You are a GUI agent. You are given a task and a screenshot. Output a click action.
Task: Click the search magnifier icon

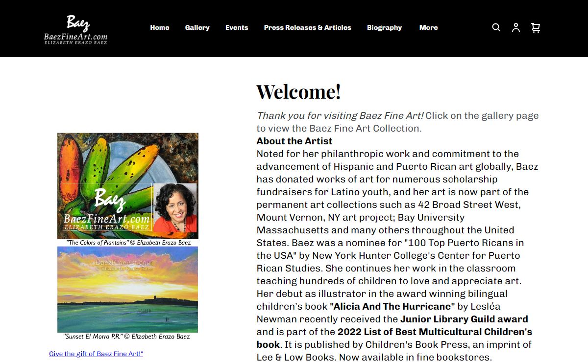point(496,27)
